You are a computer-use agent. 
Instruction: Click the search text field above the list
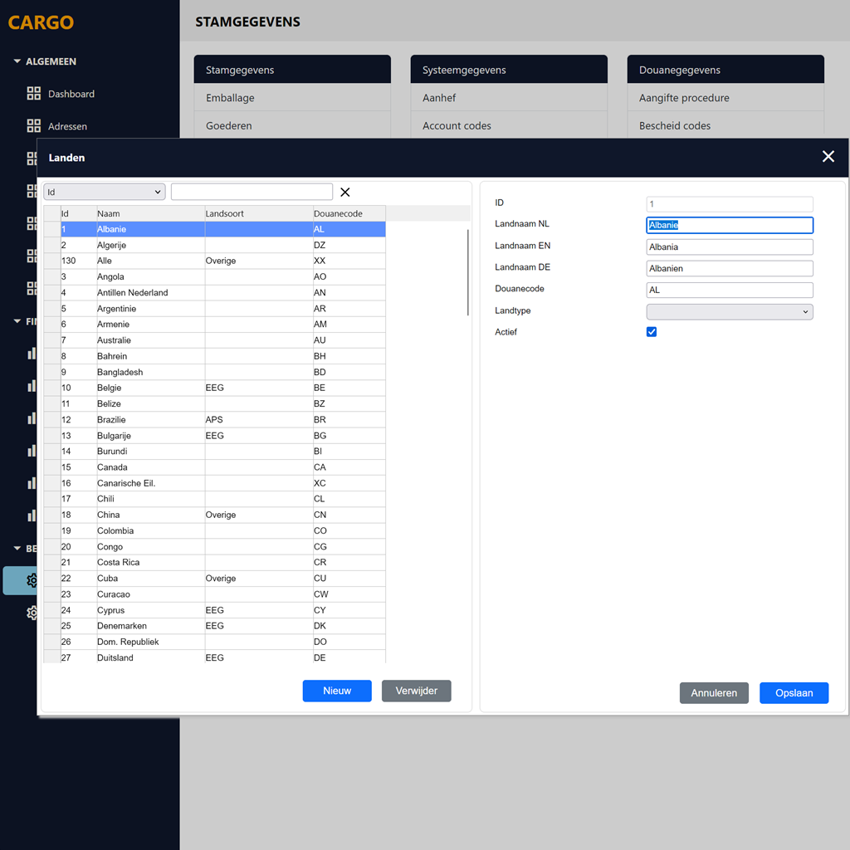point(252,193)
